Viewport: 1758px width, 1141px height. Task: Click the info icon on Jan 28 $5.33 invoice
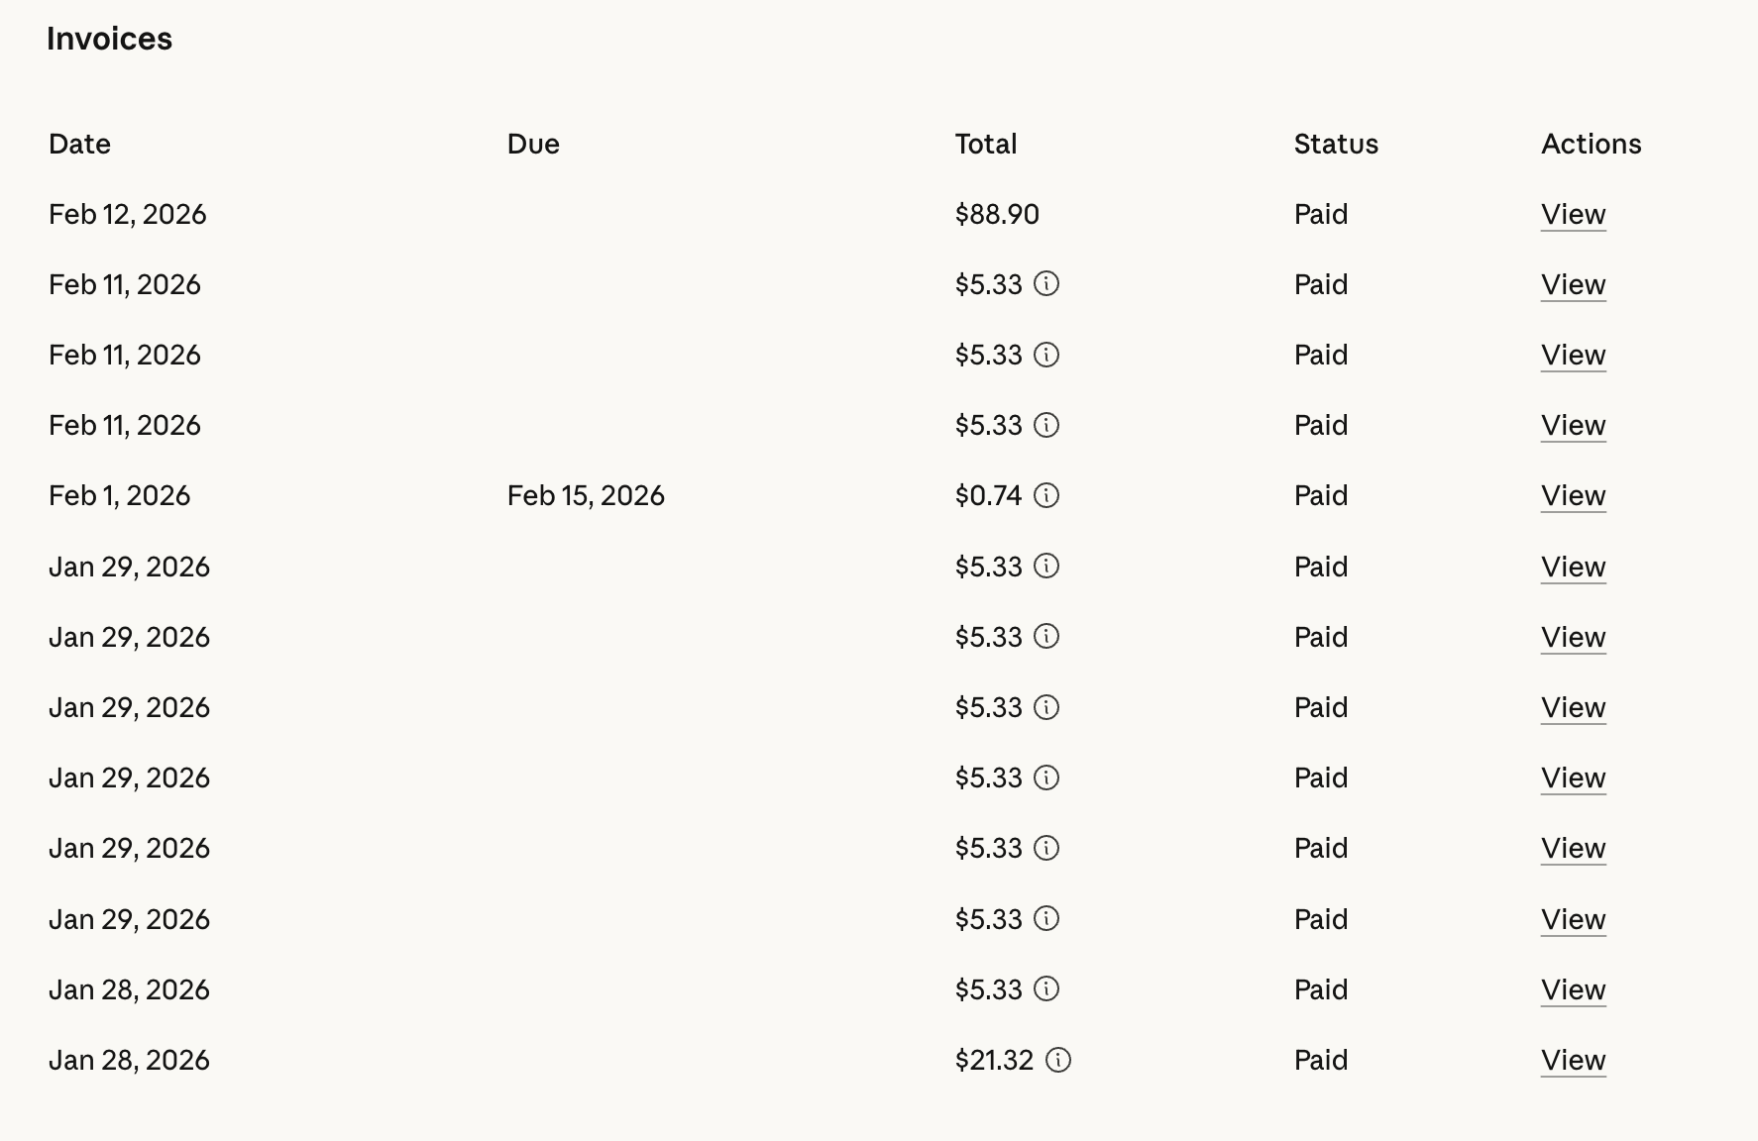pyautogui.click(x=1046, y=989)
